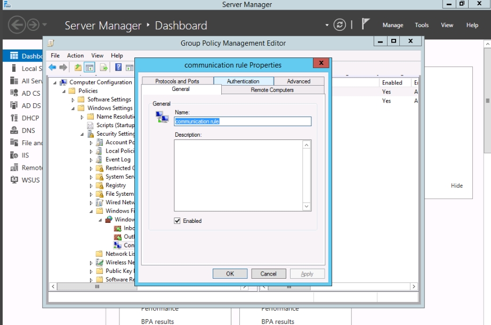Switch to the Authentication tab
491x325 pixels.
[243, 81]
